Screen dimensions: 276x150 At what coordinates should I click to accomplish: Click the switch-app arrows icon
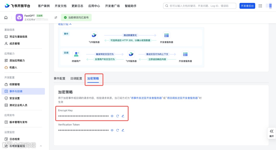click(56, 18)
